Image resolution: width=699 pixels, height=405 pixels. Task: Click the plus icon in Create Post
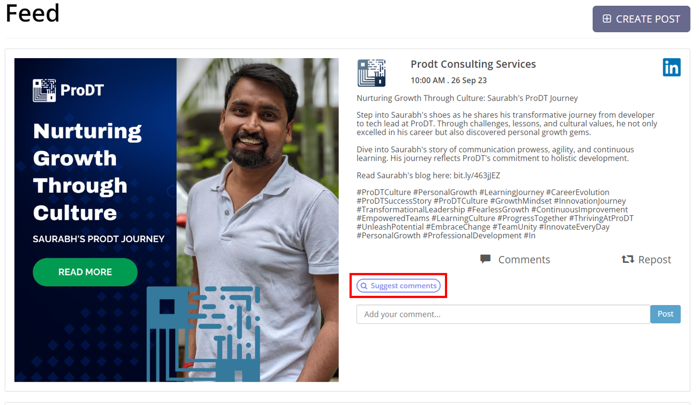click(607, 19)
